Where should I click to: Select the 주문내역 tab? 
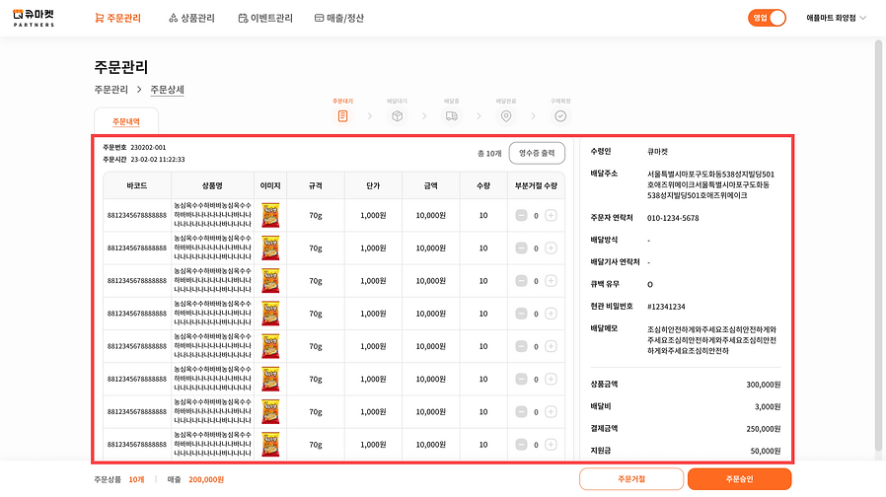coord(126,121)
